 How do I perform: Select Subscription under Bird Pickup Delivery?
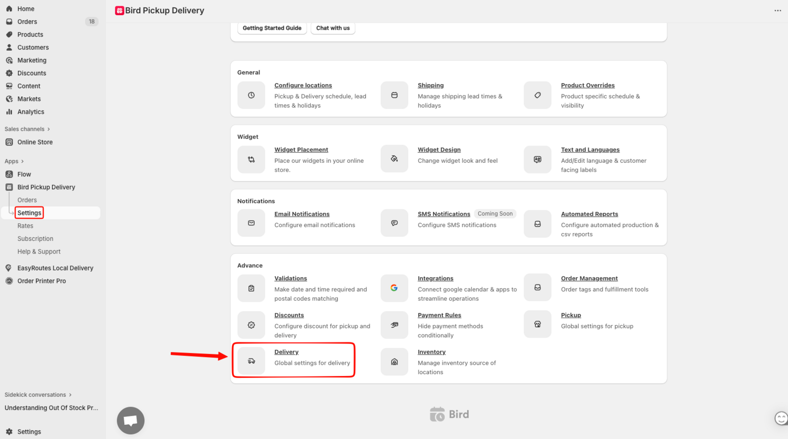pos(35,238)
